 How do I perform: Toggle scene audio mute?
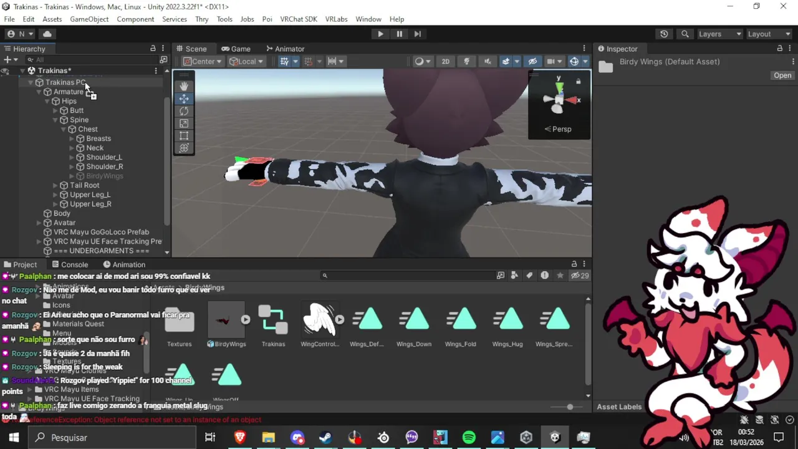488,61
